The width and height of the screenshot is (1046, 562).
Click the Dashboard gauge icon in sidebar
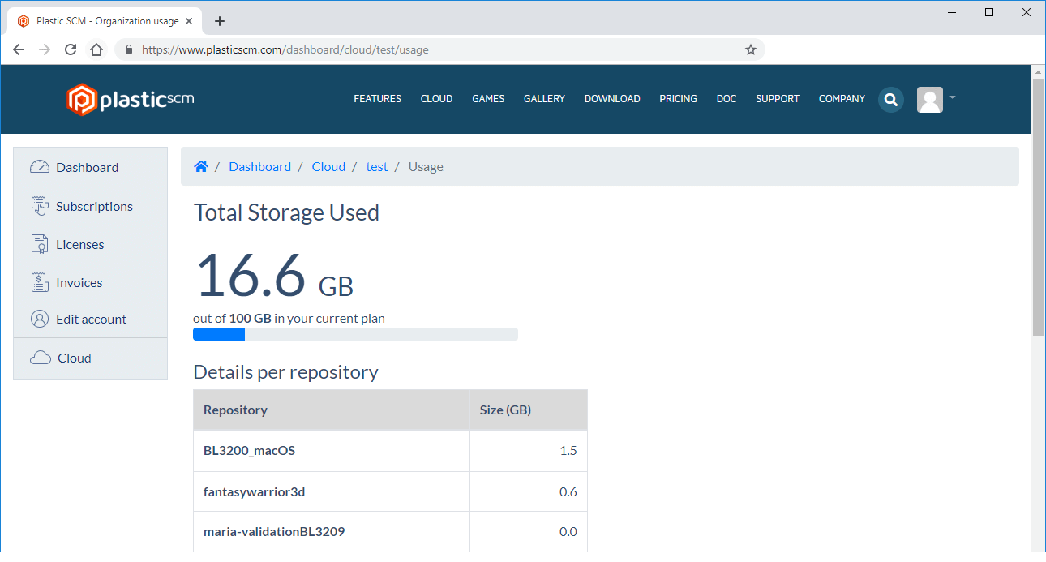40,167
